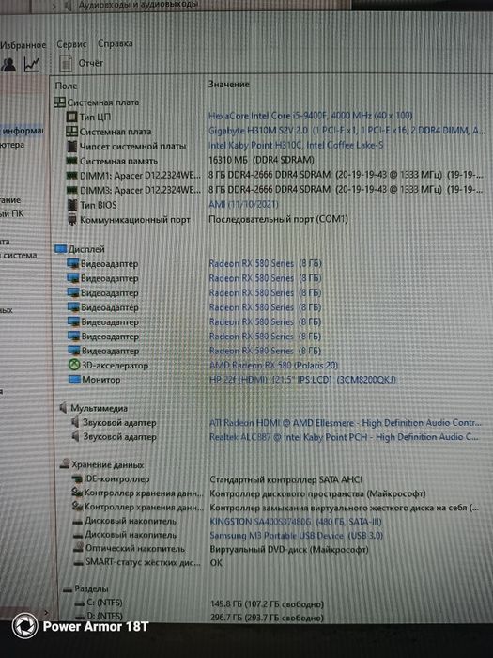Click the display icon beside Монитор row
This screenshot has height=658, width=493.
tap(74, 380)
